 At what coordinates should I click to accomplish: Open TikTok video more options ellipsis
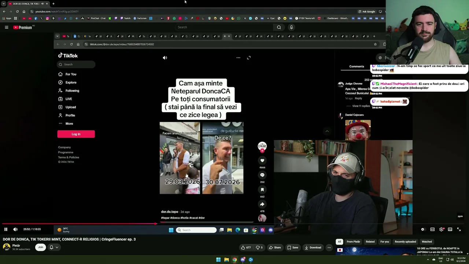point(238,58)
